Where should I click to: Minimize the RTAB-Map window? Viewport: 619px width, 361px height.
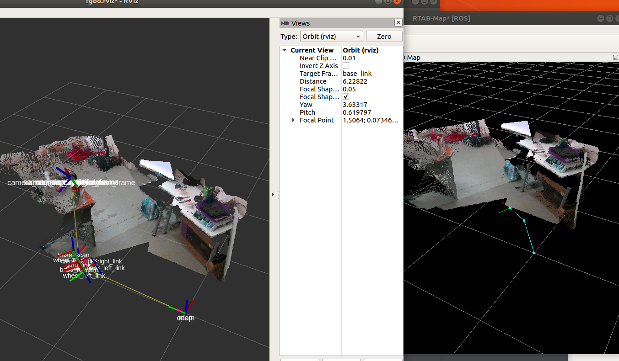pyautogui.click(x=601, y=18)
